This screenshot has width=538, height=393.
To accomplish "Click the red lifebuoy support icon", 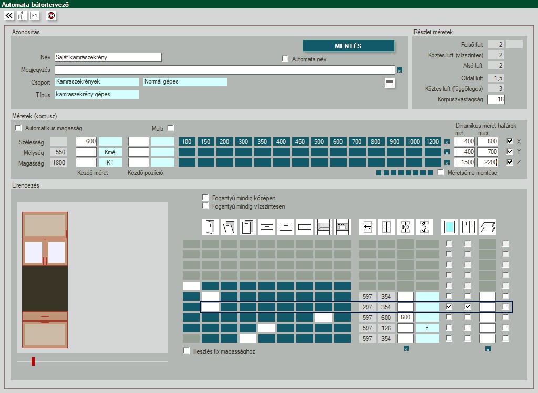I will coord(51,16).
